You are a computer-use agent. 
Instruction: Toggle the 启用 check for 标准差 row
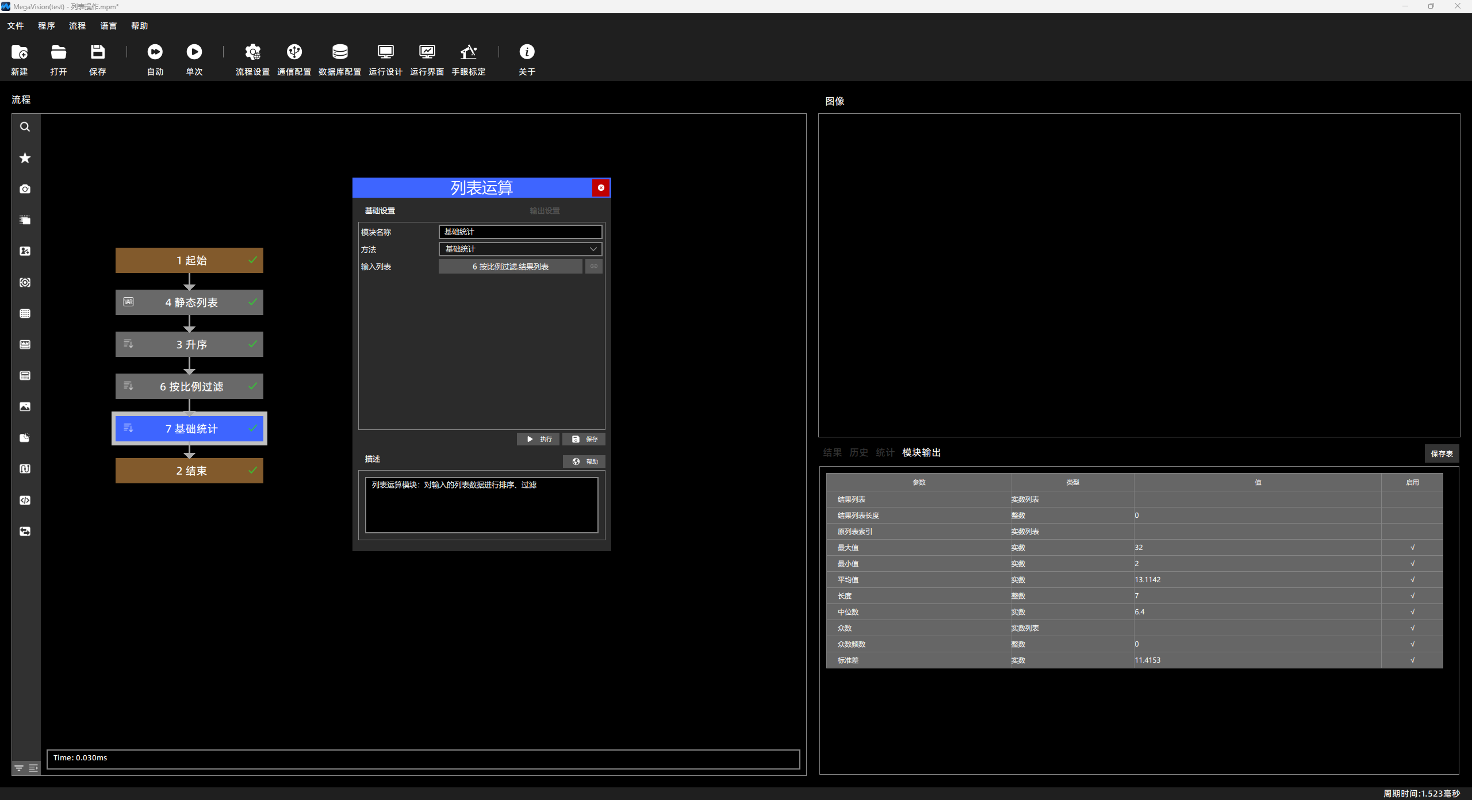1412,660
